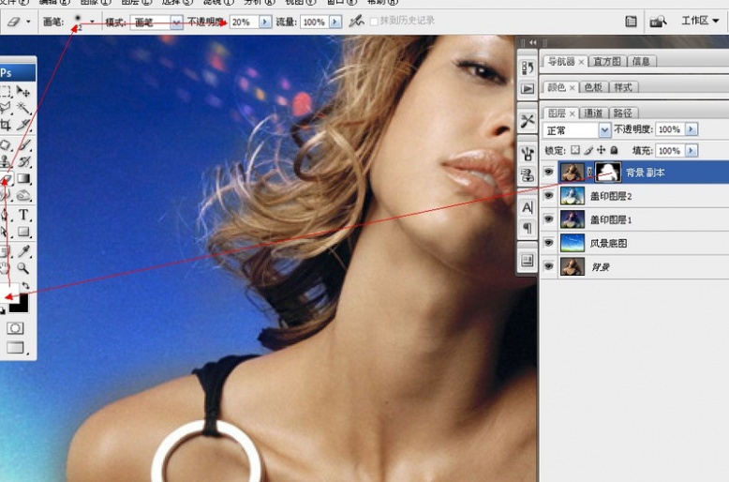Viewport: 729px width, 482px height.
Task: Lock all with padlock icon
Action: [x=614, y=150]
